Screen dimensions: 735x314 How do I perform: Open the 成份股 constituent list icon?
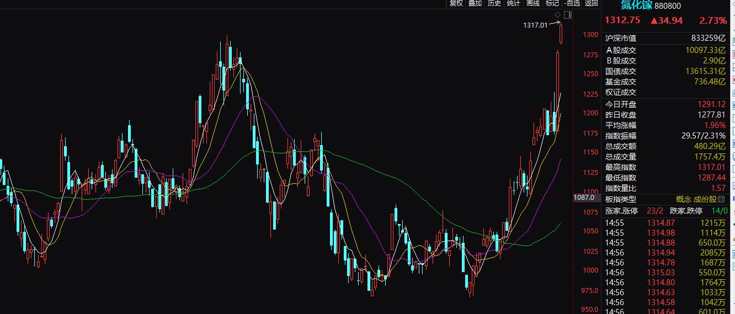click(720, 199)
